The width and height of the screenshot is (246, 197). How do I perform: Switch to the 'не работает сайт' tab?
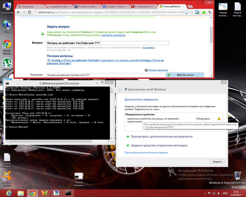(59, 7)
